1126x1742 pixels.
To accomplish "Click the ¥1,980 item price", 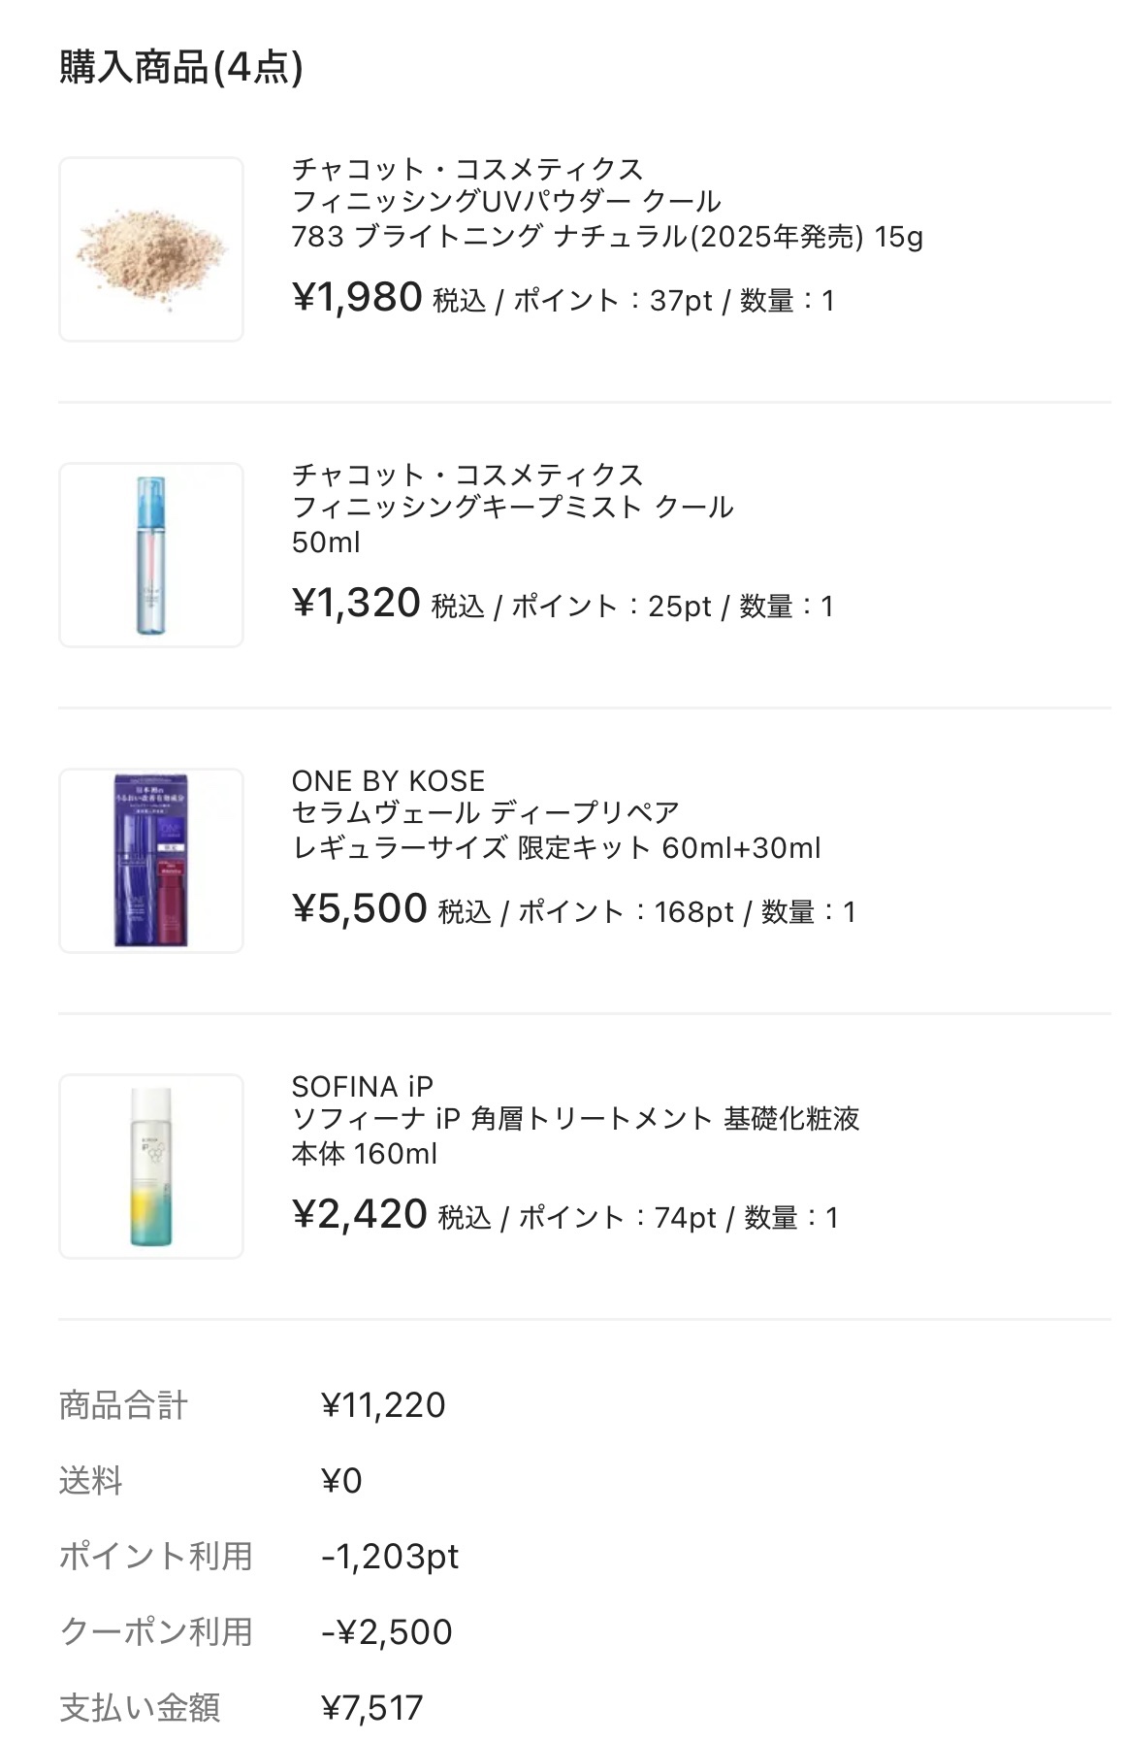I will [357, 298].
